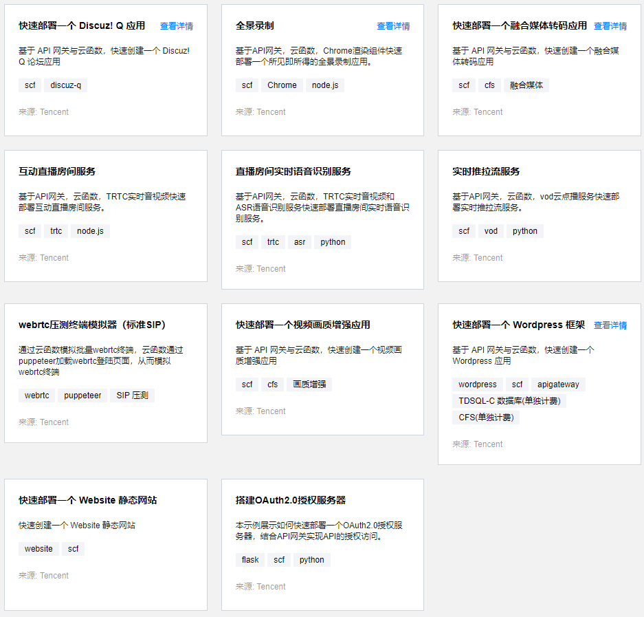Click 来源: Tencent in Wordpress 框架 card

[x=477, y=444]
